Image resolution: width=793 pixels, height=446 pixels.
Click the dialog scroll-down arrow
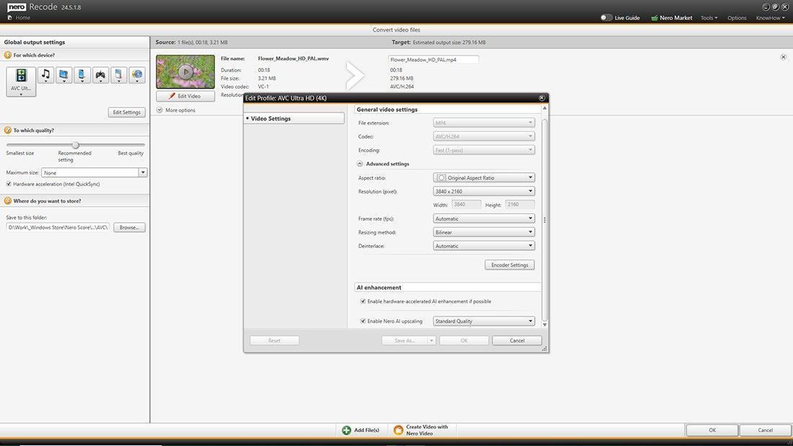point(545,325)
